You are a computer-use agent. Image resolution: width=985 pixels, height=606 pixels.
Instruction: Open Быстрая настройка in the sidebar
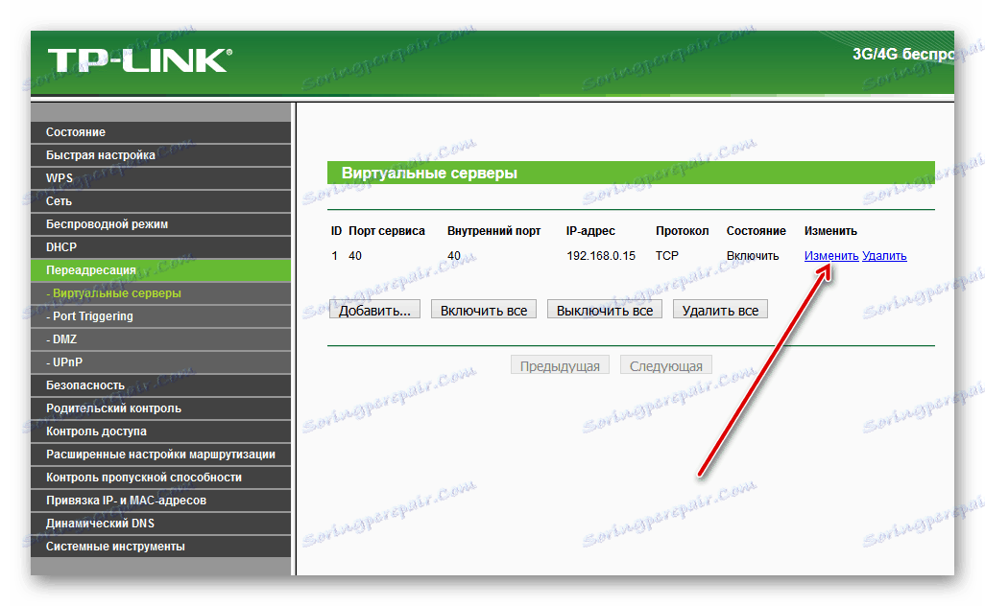(x=161, y=155)
